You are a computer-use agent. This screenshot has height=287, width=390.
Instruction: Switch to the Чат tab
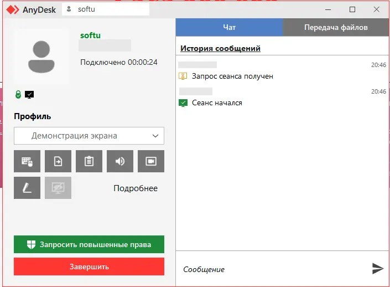point(229,27)
